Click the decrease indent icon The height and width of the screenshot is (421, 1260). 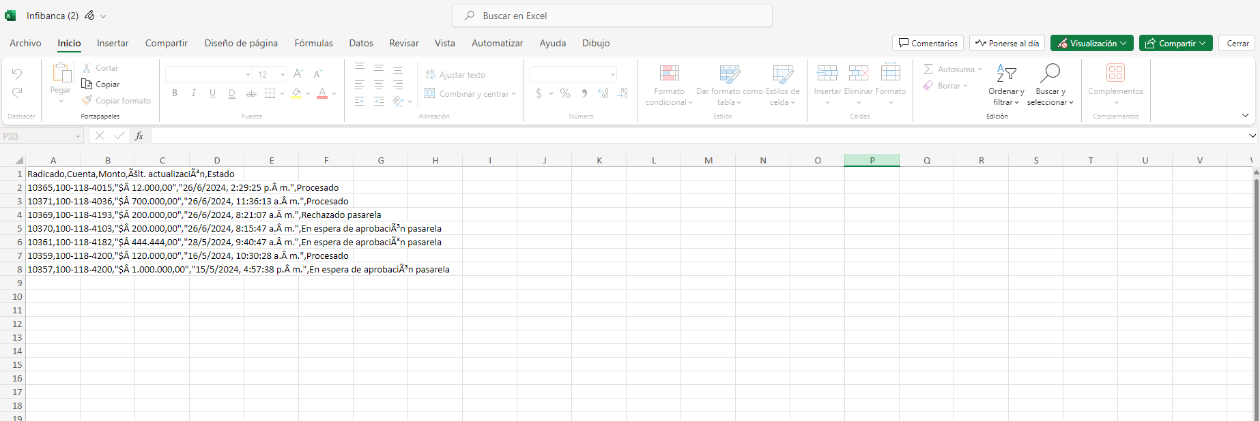pos(360,101)
